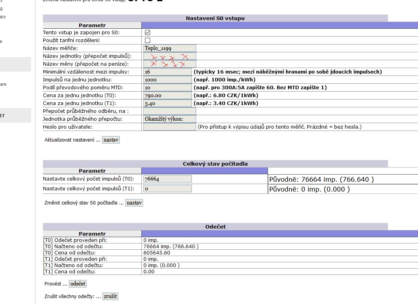Click the 'Název měřiče' field containing Teplo_1199
Screen dimensions: 418x304
pyautogui.click(x=169, y=48)
